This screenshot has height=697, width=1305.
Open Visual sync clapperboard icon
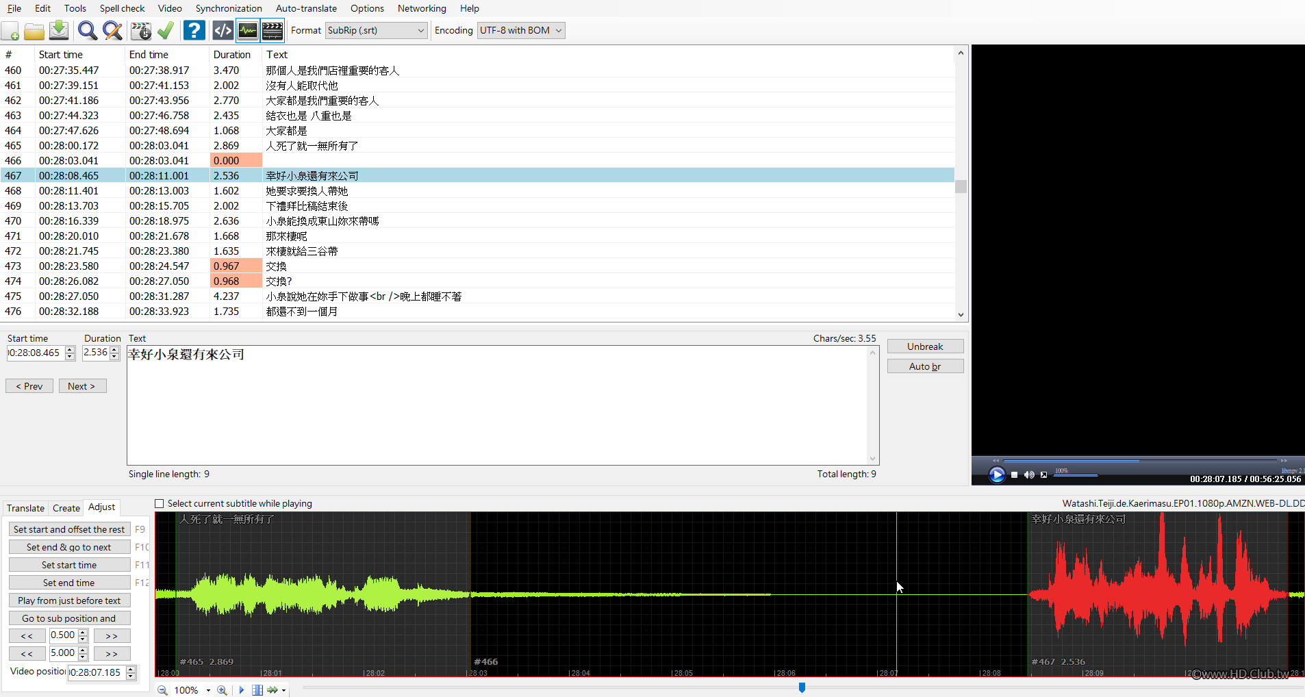pyautogui.click(x=141, y=31)
